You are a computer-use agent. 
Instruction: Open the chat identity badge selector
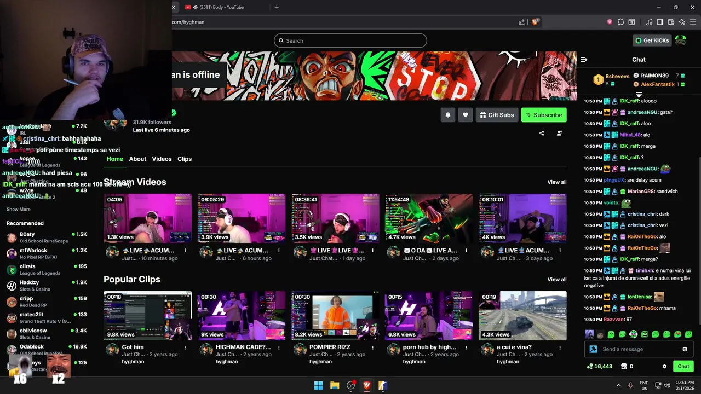pyautogui.click(x=593, y=349)
